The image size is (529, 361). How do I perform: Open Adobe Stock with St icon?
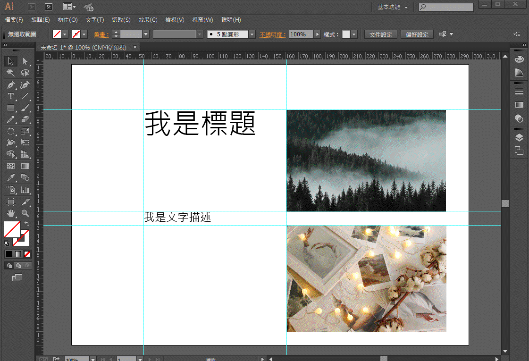(x=49, y=7)
